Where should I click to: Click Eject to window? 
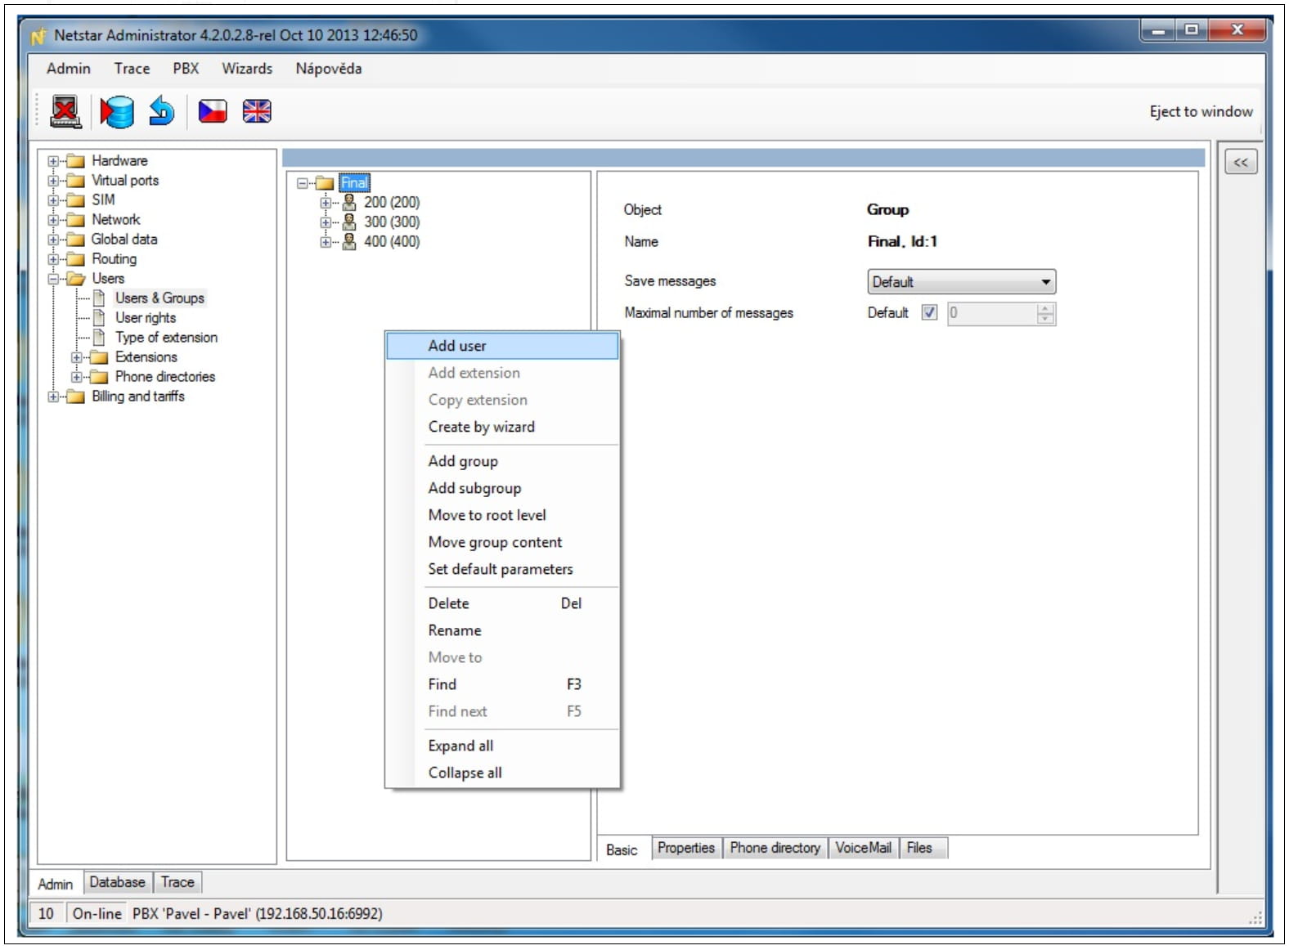pyautogui.click(x=1201, y=111)
